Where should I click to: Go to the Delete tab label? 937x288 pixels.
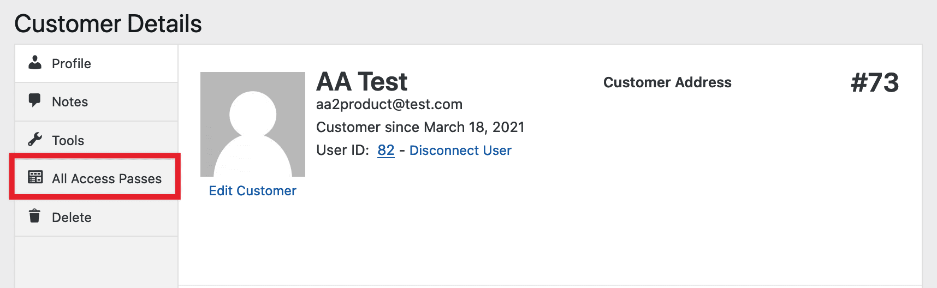[72, 218]
